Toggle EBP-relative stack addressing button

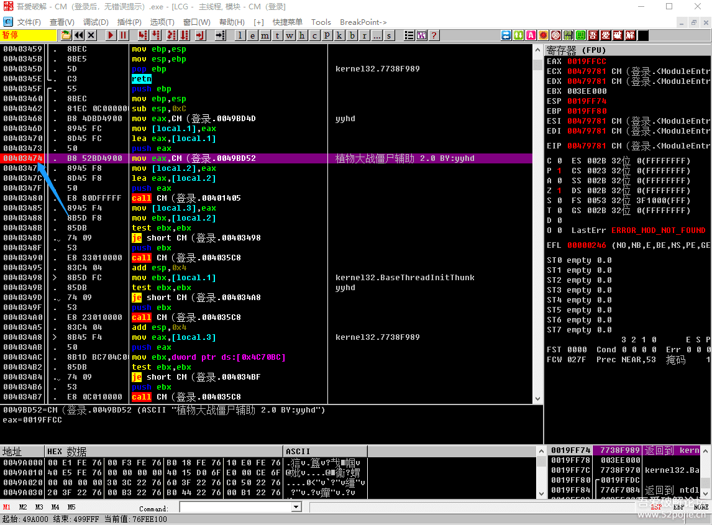click(679, 507)
